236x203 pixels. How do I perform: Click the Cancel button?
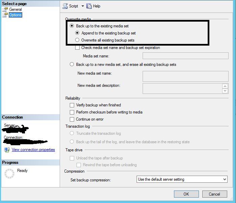[x=215, y=194]
